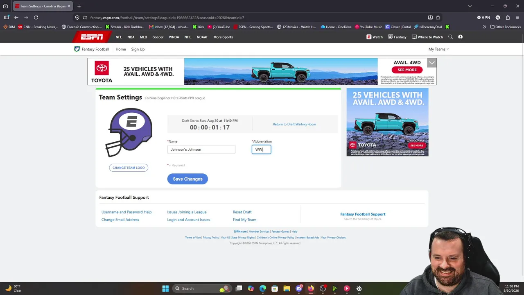
Task: Open Microsoft Store from the taskbar
Action: 275,288
